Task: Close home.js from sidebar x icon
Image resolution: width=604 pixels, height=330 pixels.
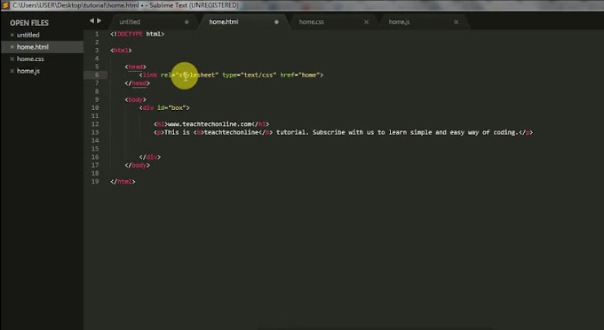Action: click(12, 71)
